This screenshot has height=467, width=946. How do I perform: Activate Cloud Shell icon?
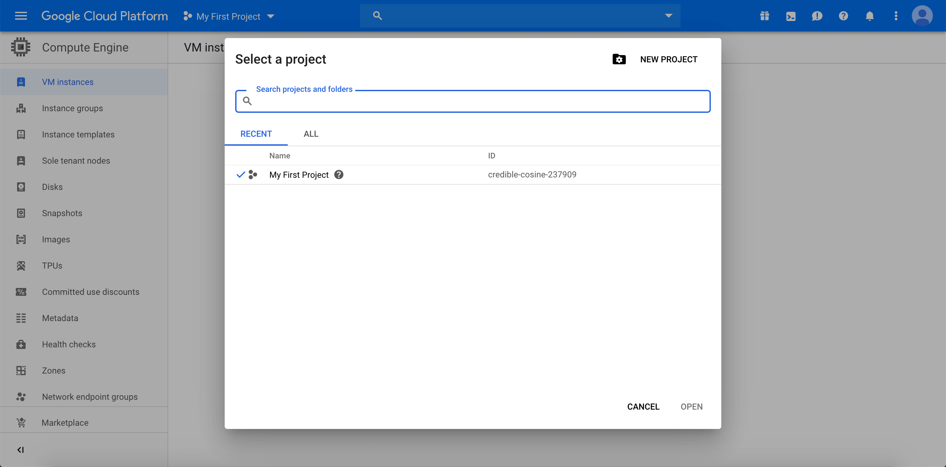click(791, 16)
